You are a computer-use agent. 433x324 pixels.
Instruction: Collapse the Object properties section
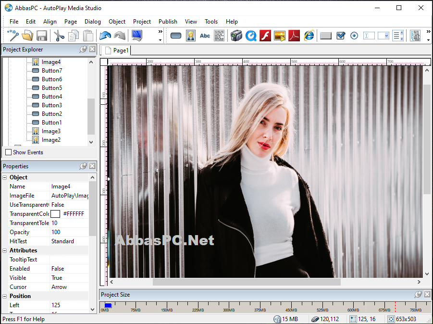pyautogui.click(x=5, y=177)
